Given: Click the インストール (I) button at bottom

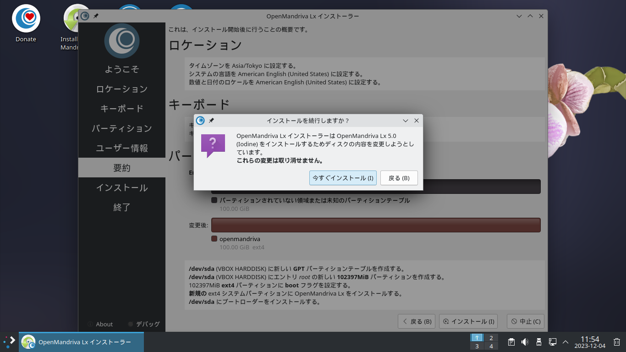Looking at the screenshot, I should tap(468, 321).
